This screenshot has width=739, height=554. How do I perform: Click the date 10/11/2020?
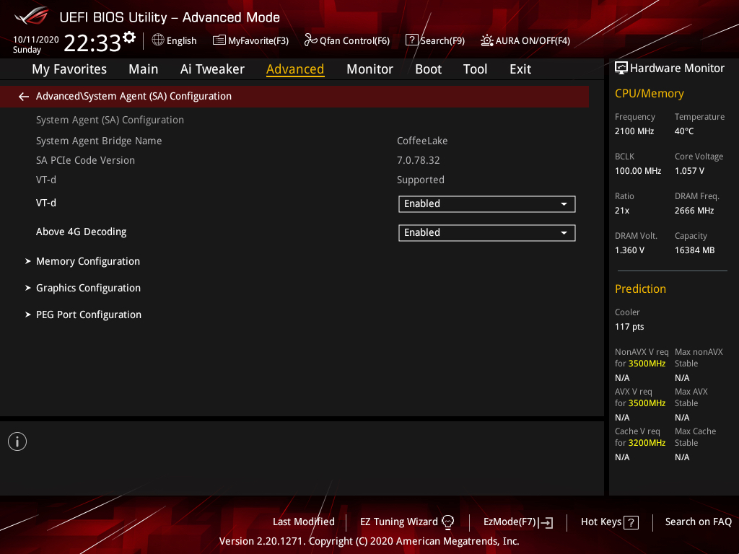point(36,40)
